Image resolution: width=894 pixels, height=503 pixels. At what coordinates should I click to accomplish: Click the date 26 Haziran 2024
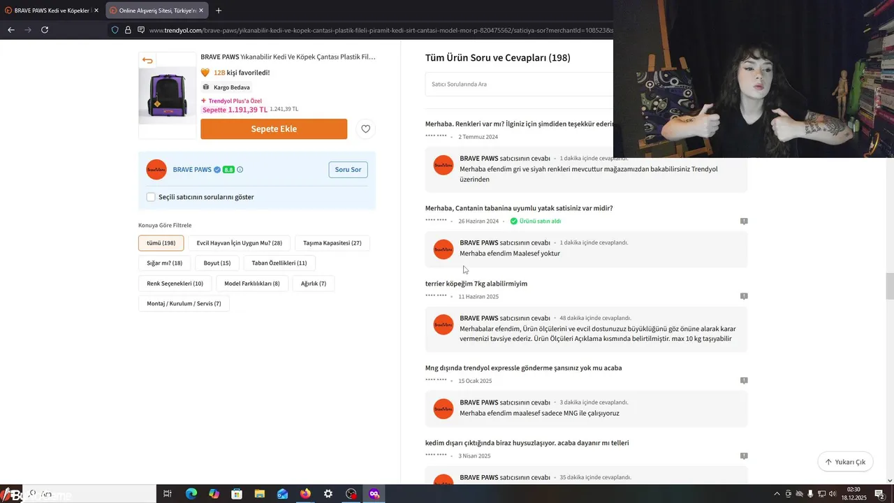[x=478, y=221]
